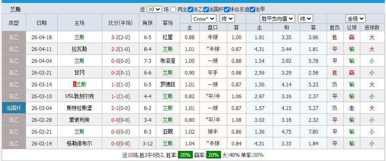This screenshot has height=161, width=386.
Task: Click the red card badge beside 兰斯 on 26-03-14
Action: pyautogui.click(x=75, y=85)
